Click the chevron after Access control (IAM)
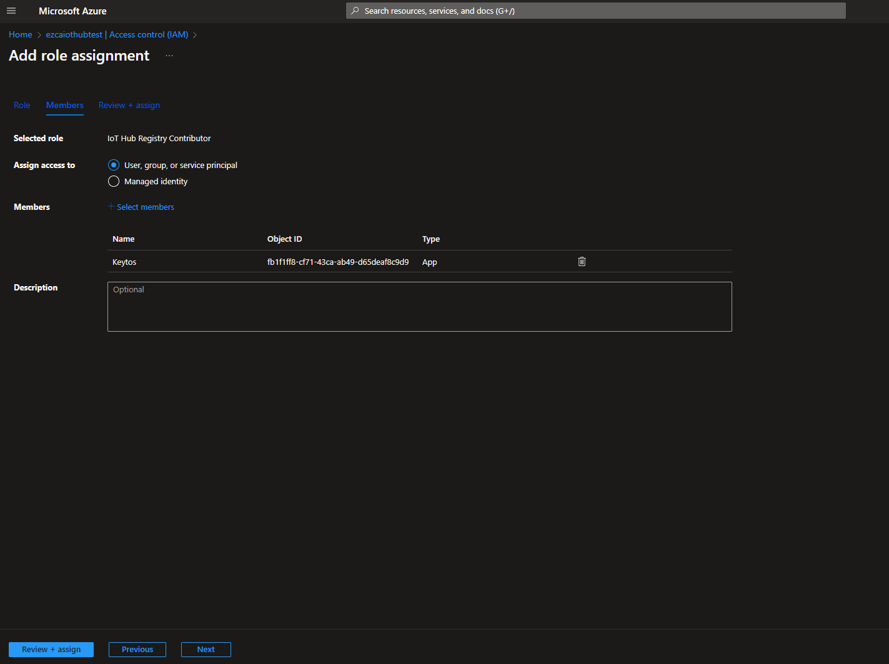Screen dimensions: 889x664 (x=195, y=35)
